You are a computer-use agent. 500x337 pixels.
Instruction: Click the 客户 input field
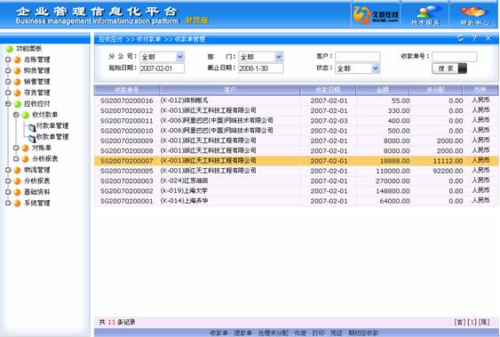[x=358, y=57]
